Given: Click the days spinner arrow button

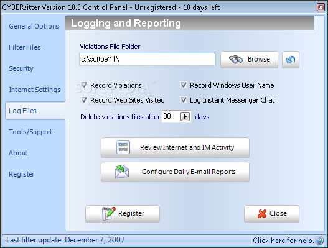Looking at the screenshot, I should tap(185, 117).
